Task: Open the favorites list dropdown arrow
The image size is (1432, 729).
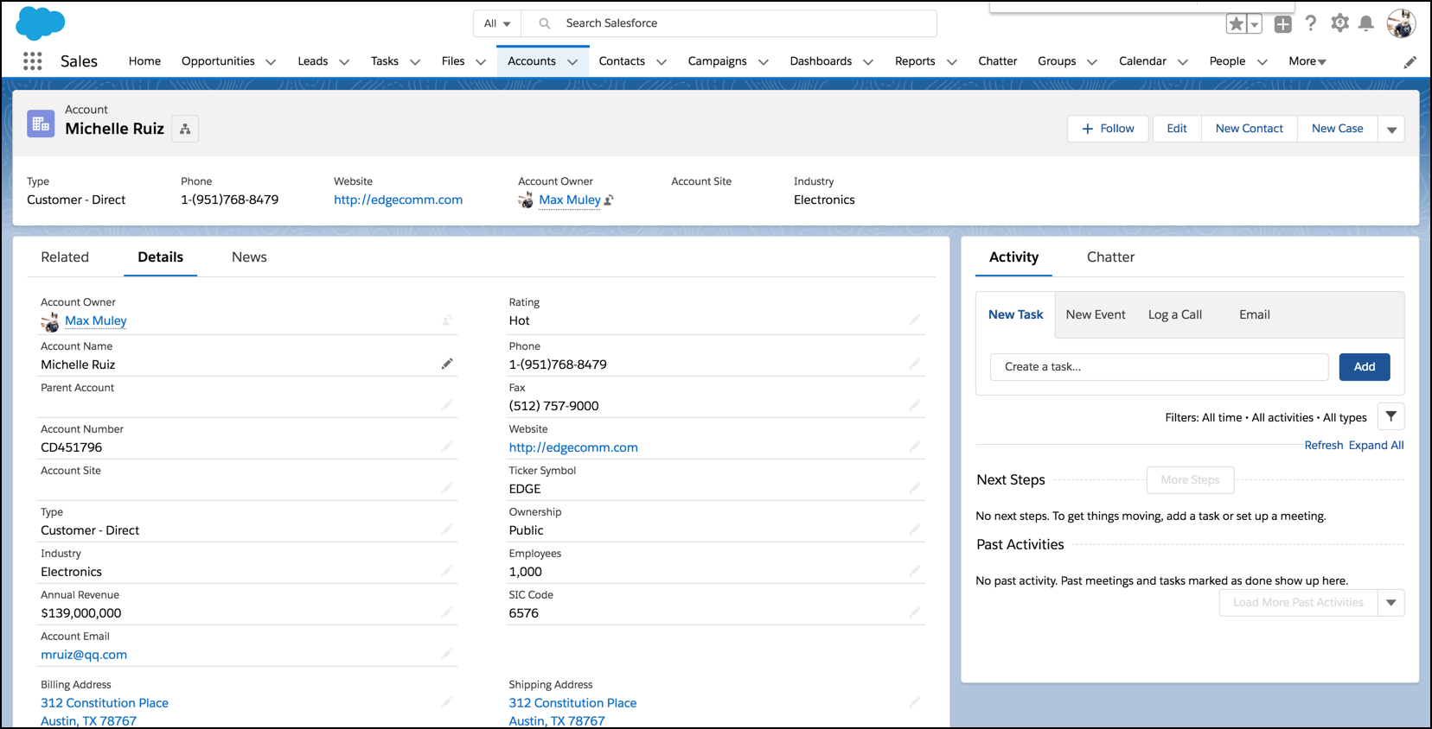Action: [1254, 24]
